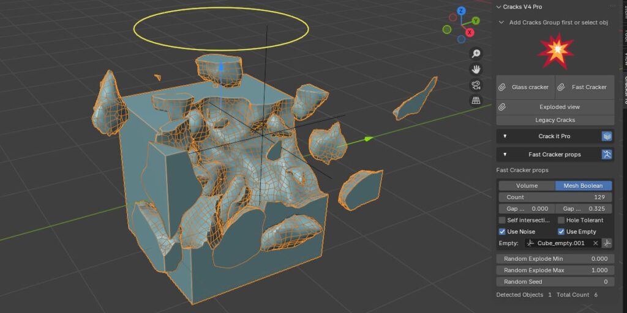Click the panel drag grip of Cracks V4 Pro

(x=612, y=6)
